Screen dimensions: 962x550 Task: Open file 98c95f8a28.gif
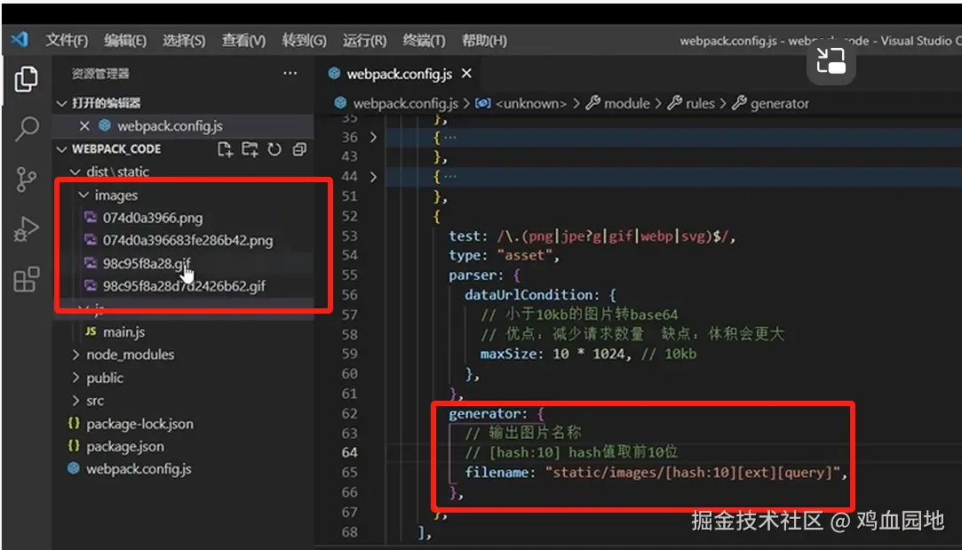pyautogui.click(x=147, y=263)
